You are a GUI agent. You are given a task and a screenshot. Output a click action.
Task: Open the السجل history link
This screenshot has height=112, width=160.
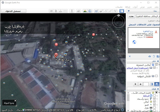tap(132, 25)
